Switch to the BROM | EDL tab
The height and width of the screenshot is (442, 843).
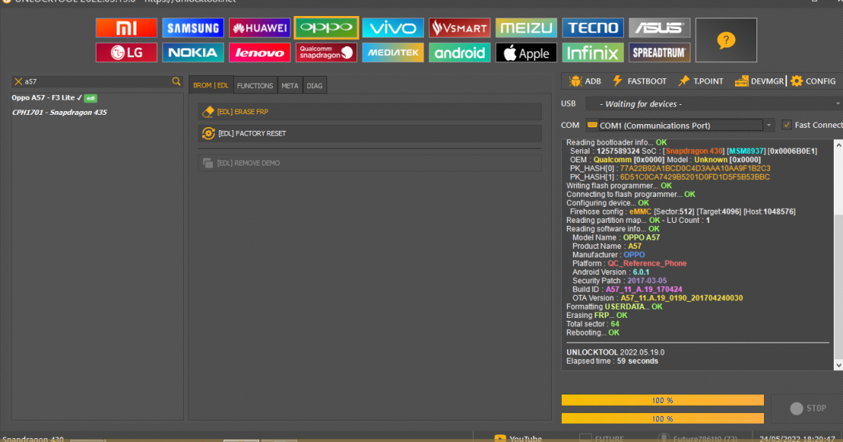point(211,86)
